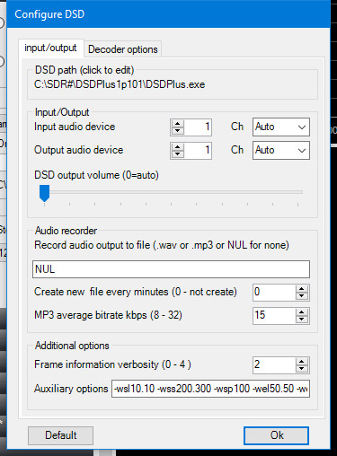Image resolution: width=337 pixels, height=456 pixels.
Task: Open the Output audio device Ch dropdown
Action: tap(281, 150)
